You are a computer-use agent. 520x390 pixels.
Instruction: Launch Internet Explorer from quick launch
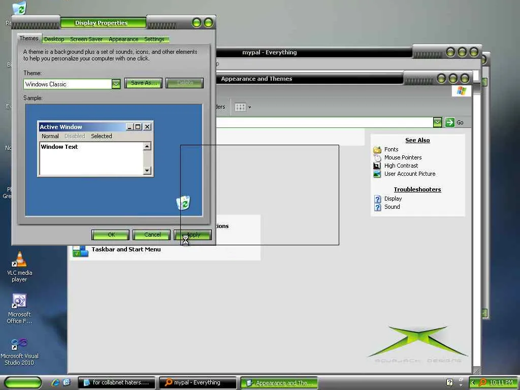[55, 382]
